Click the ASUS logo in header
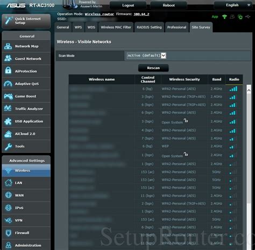 coord(16,5)
